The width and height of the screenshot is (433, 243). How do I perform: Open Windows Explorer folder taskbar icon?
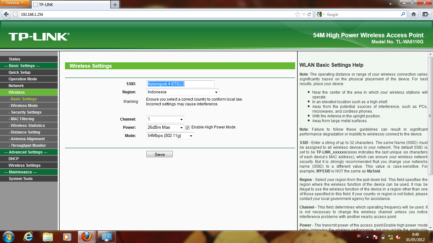click(x=48, y=237)
